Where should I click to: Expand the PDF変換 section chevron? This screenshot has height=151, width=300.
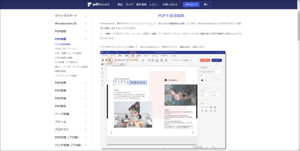point(86,91)
